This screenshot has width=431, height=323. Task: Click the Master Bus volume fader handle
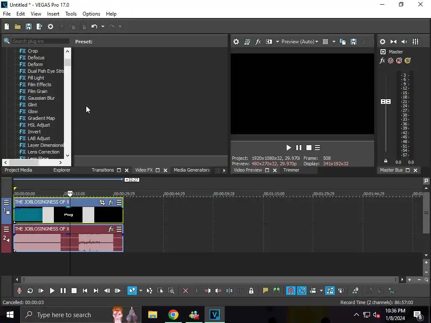tap(386, 102)
